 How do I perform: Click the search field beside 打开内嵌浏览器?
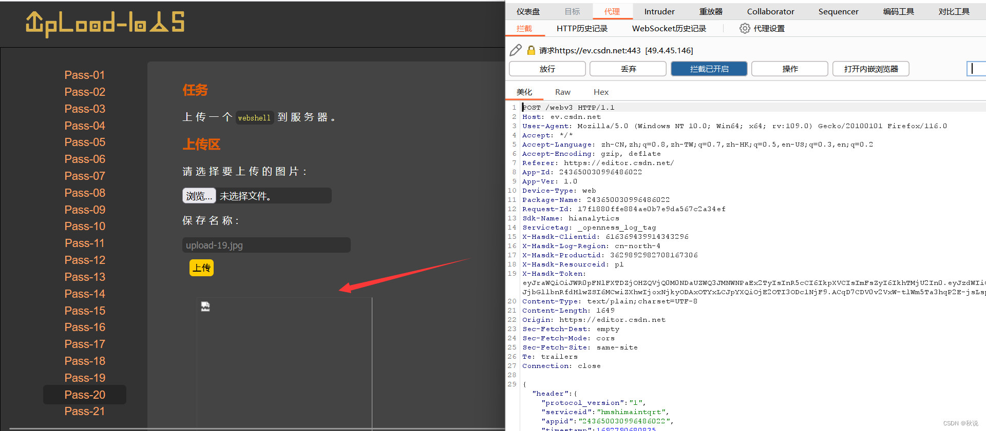[976, 69]
